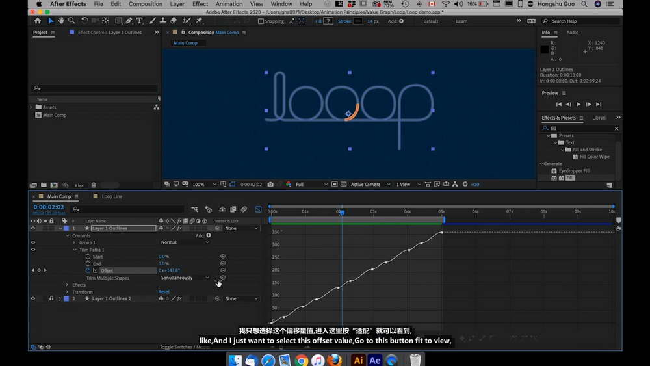The width and height of the screenshot is (650, 366).
Task: Create new composition icon in Project panel
Action: click(x=54, y=185)
